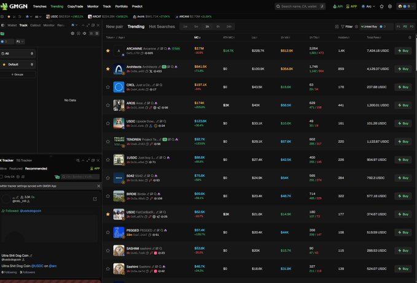Screen dimensions: 417x283
Task: Open the hexagon settings icon in header
Action: pos(390,6)
